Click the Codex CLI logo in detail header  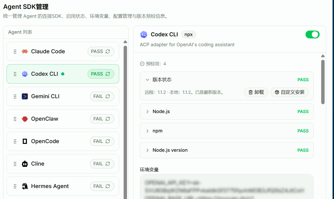click(x=144, y=34)
